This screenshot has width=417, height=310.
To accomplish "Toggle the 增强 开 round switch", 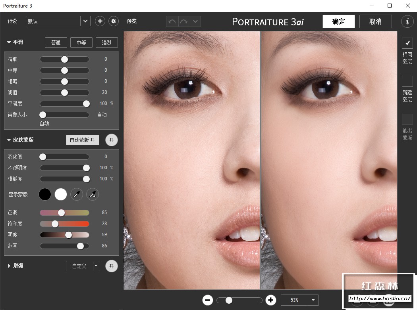I will coord(112,266).
